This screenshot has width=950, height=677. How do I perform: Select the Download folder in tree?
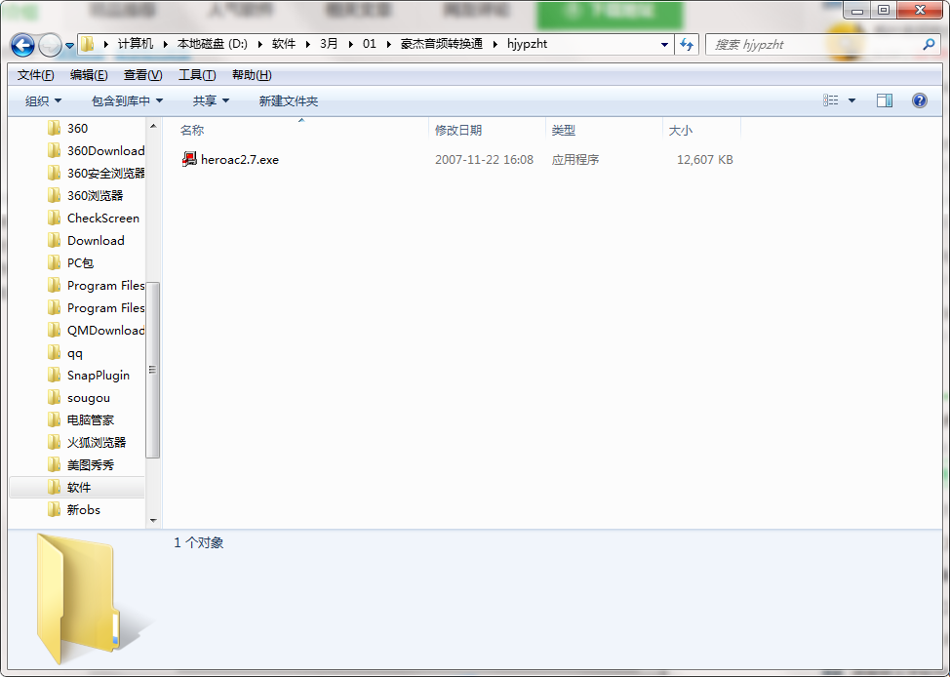(x=96, y=240)
